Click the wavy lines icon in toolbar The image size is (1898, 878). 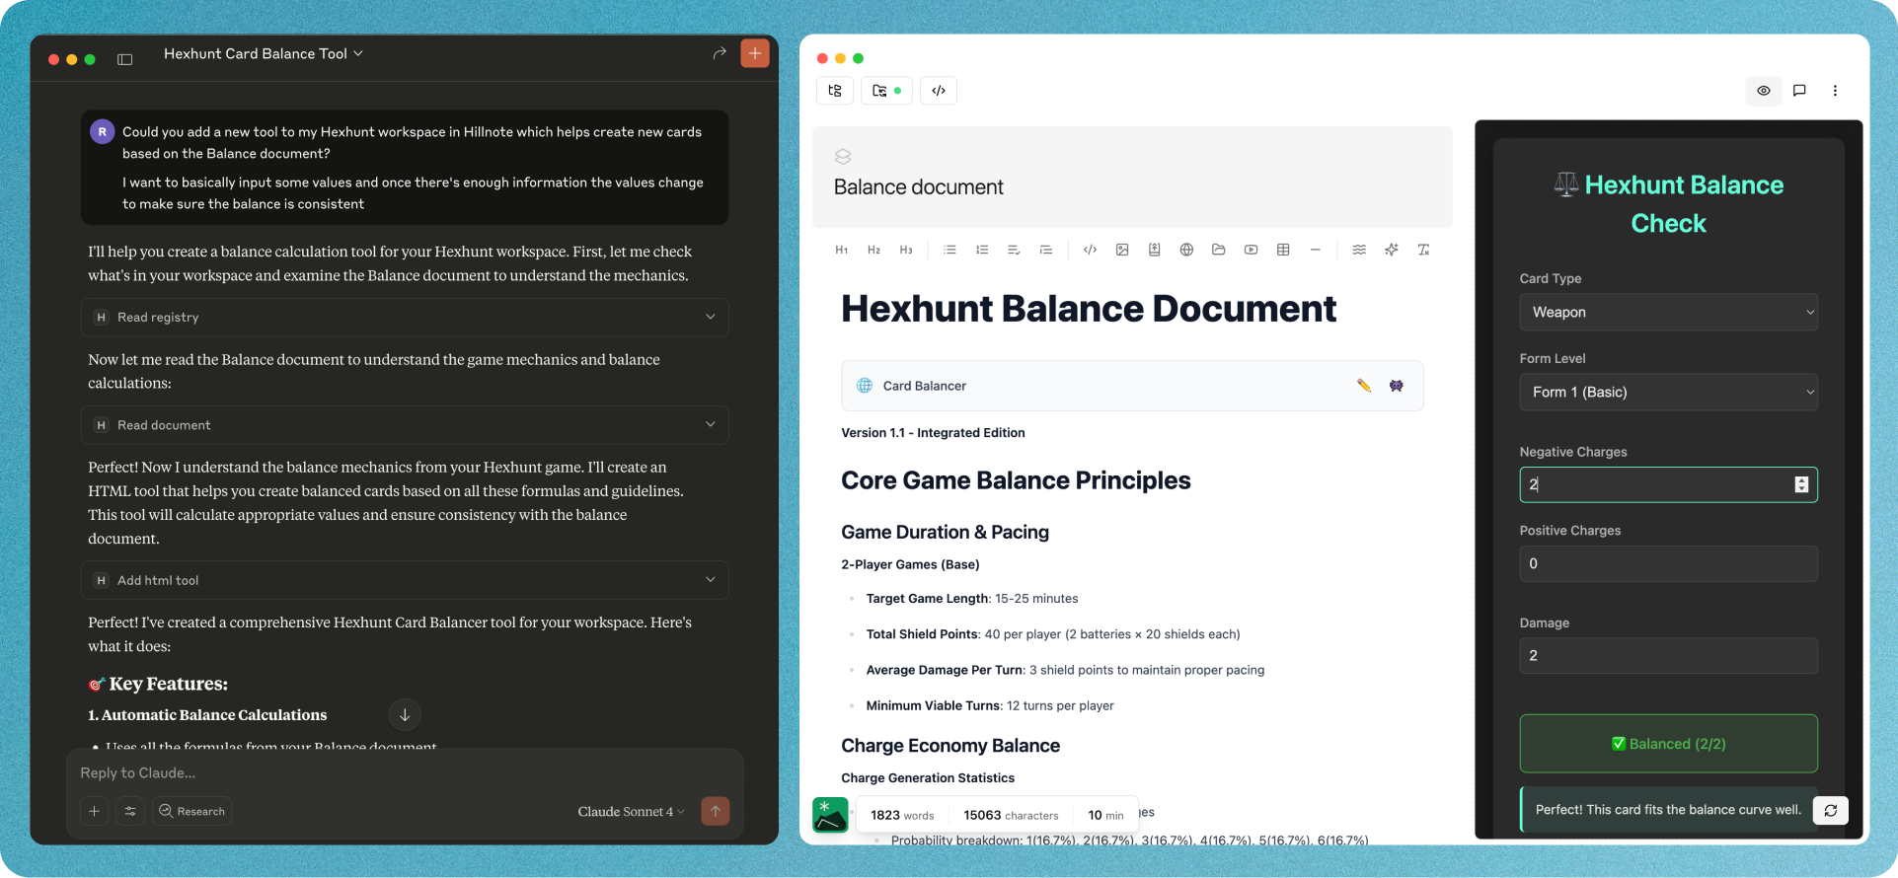tap(1359, 250)
